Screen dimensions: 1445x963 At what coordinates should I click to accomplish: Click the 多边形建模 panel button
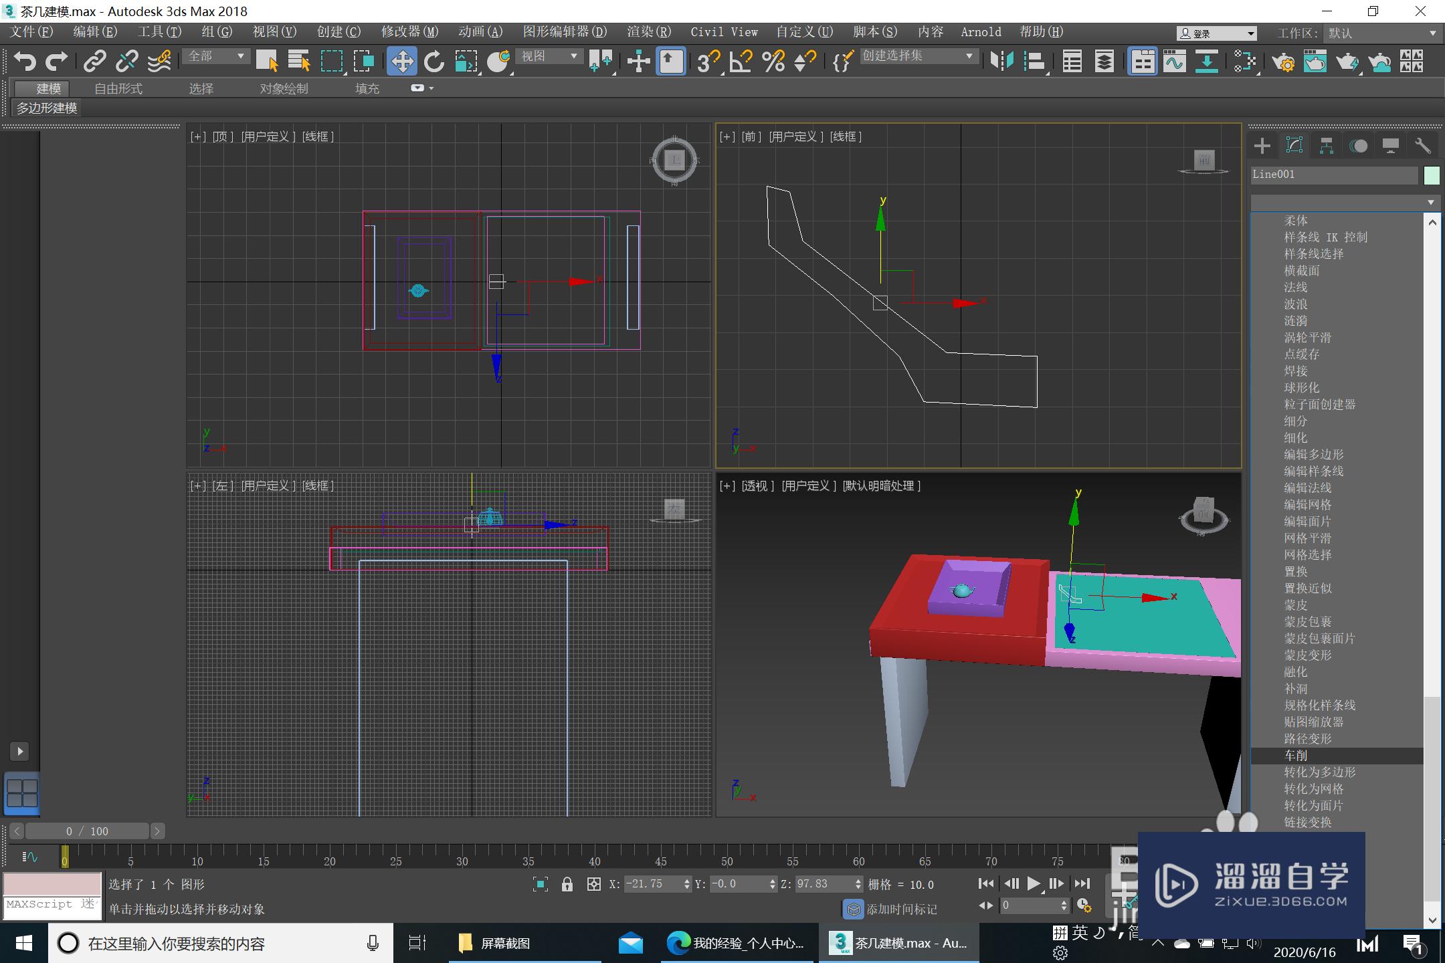click(x=47, y=108)
